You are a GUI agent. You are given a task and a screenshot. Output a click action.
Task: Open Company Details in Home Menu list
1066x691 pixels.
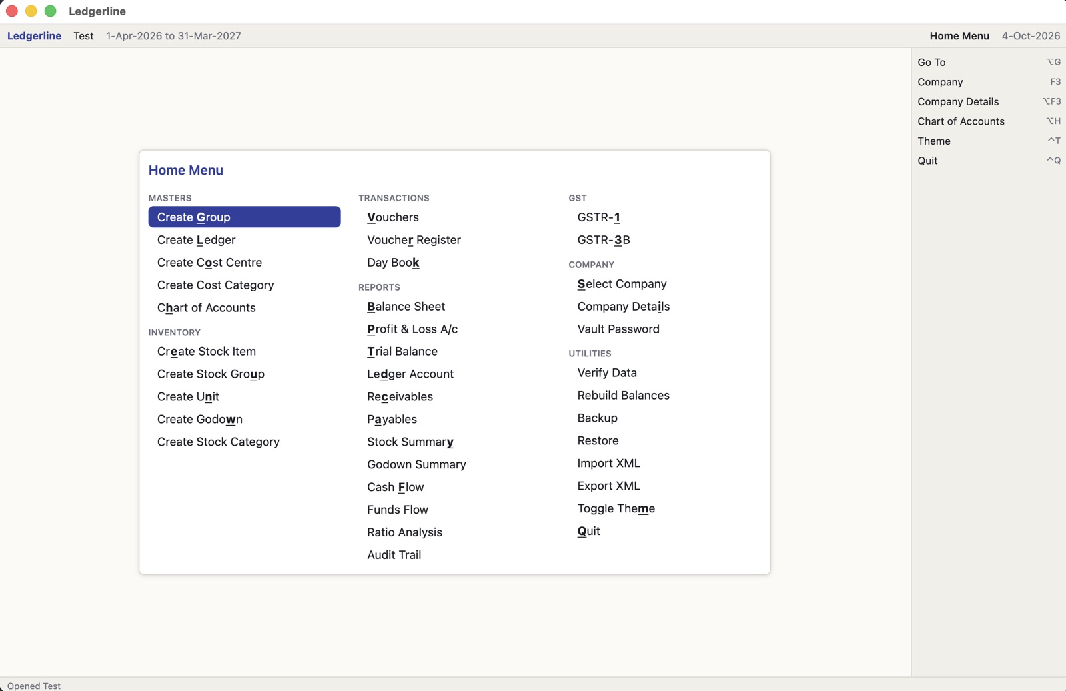tap(664, 307)
